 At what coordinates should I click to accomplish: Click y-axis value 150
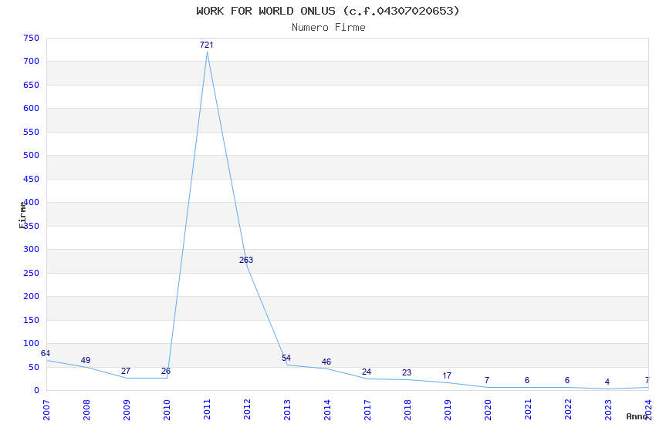32,320
